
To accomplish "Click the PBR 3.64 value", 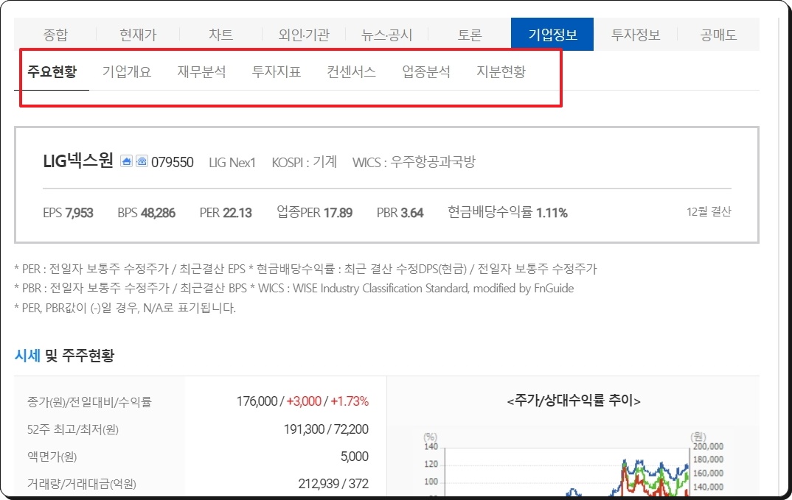I will (x=400, y=213).
